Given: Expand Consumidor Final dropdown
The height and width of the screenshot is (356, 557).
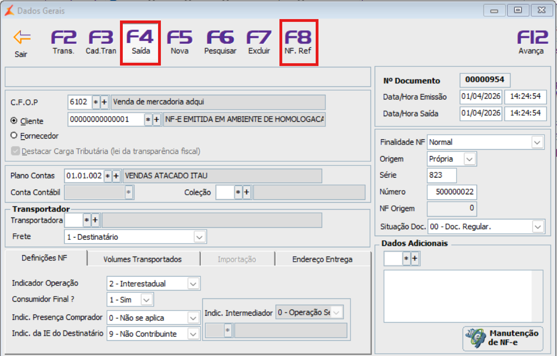Looking at the screenshot, I should pyautogui.click(x=146, y=300).
